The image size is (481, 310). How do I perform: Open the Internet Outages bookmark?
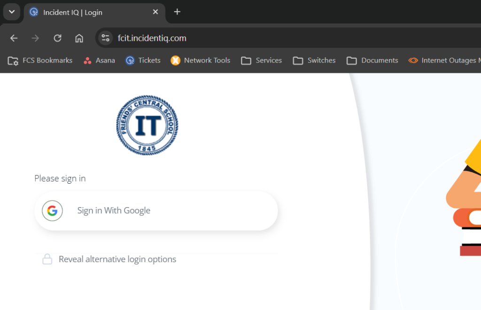coord(444,61)
